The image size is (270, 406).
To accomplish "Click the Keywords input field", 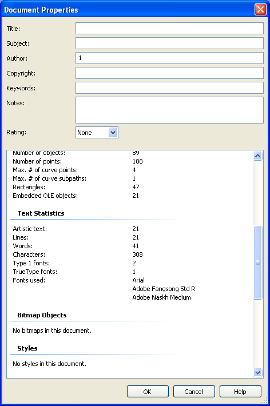I will (169, 88).
